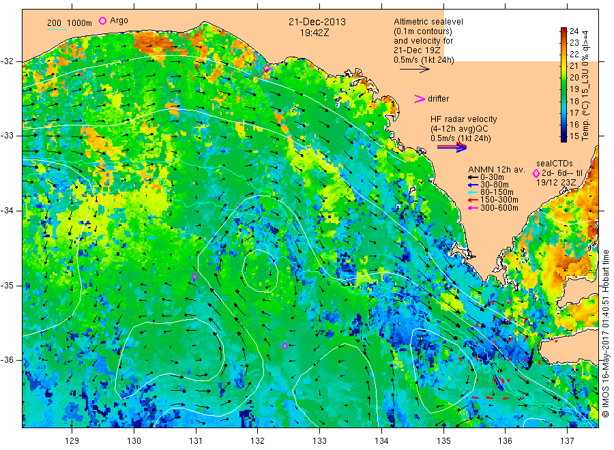This screenshot has width=614, height=450.
Task: Click the 136 longitude axis label
Action: click(x=505, y=441)
